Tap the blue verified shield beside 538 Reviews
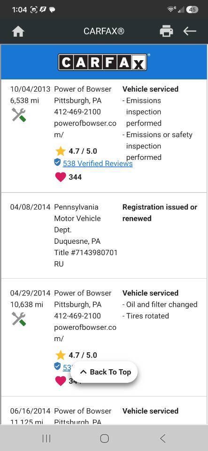The height and width of the screenshot is (451, 208). coord(57,163)
